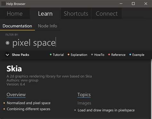Click the Topics heading
Screen dimensions: 152x119
point(84,94)
